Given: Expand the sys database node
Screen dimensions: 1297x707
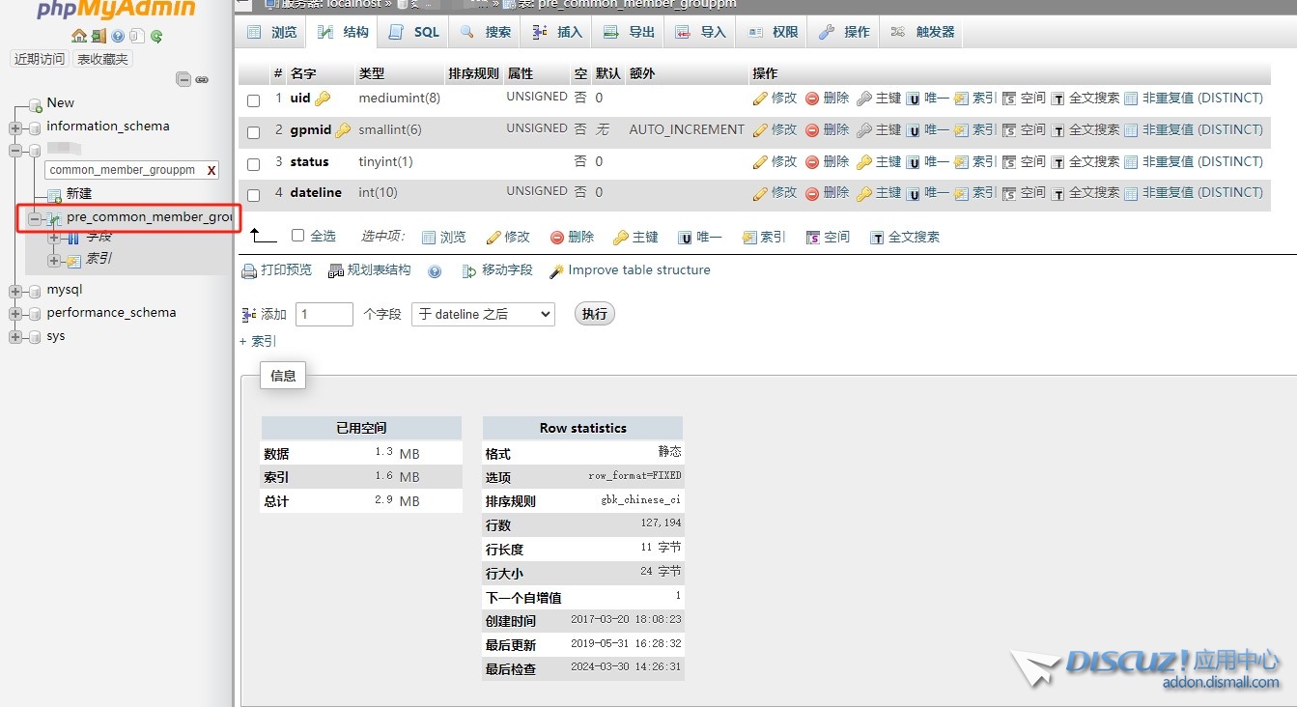Looking at the screenshot, I should (14, 337).
